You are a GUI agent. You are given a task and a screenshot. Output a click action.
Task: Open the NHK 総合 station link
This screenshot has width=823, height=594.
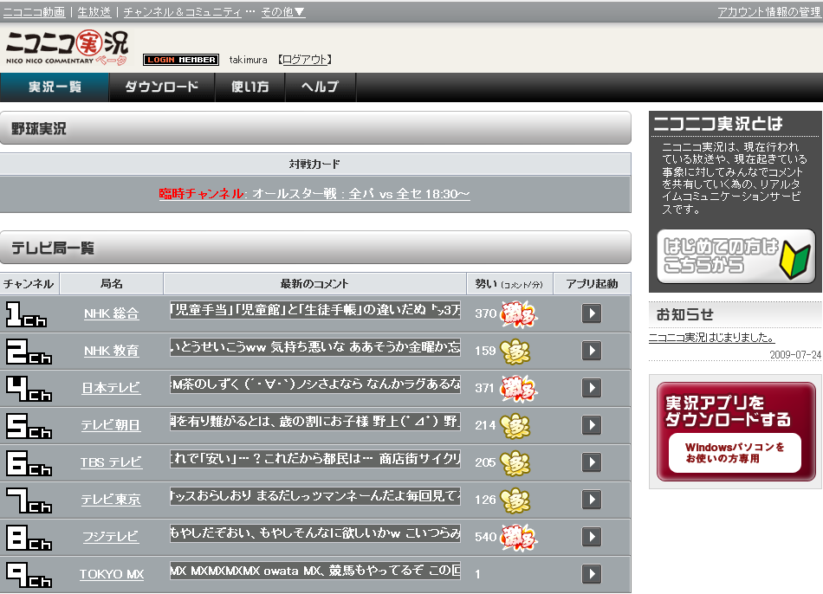(111, 313)
